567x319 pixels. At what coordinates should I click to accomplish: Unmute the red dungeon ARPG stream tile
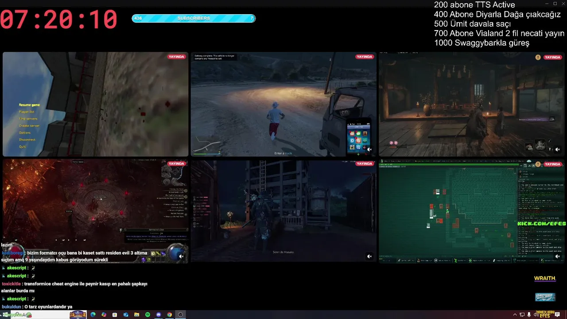181,256
